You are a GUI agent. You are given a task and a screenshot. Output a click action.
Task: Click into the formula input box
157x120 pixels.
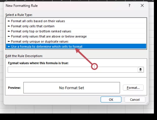click(72, 70)
